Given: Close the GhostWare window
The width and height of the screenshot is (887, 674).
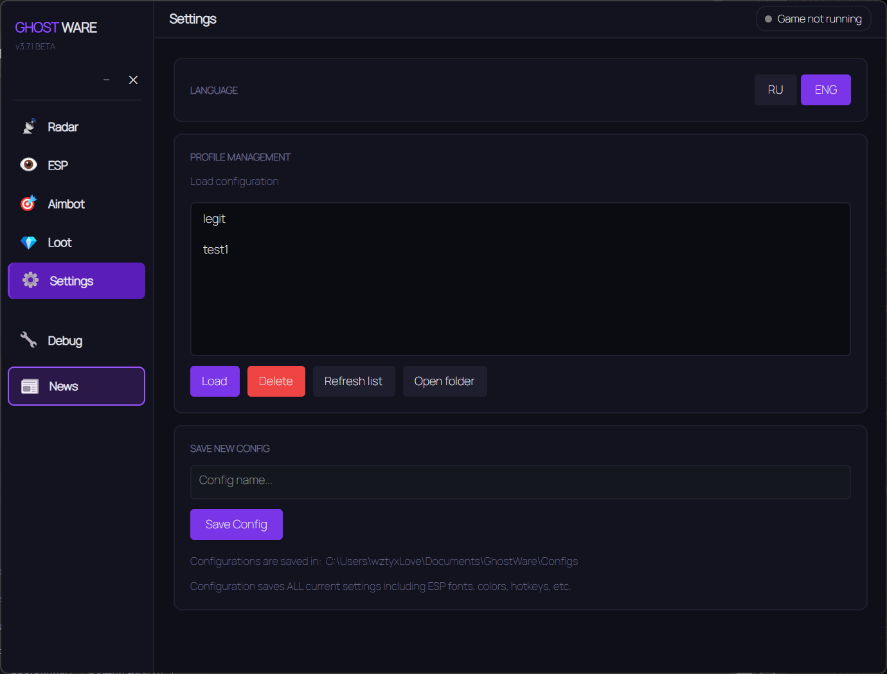Looking at the screenshot, I should 133,80.
